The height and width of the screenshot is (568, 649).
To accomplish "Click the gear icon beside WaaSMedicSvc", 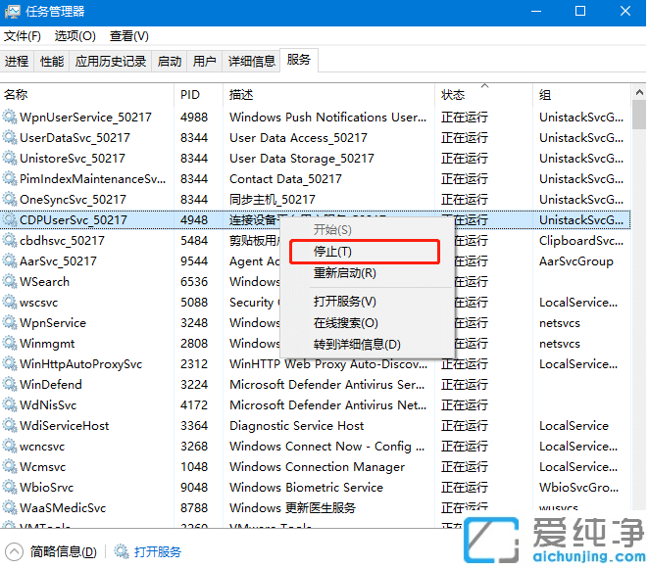I will (x=10, y=507).
